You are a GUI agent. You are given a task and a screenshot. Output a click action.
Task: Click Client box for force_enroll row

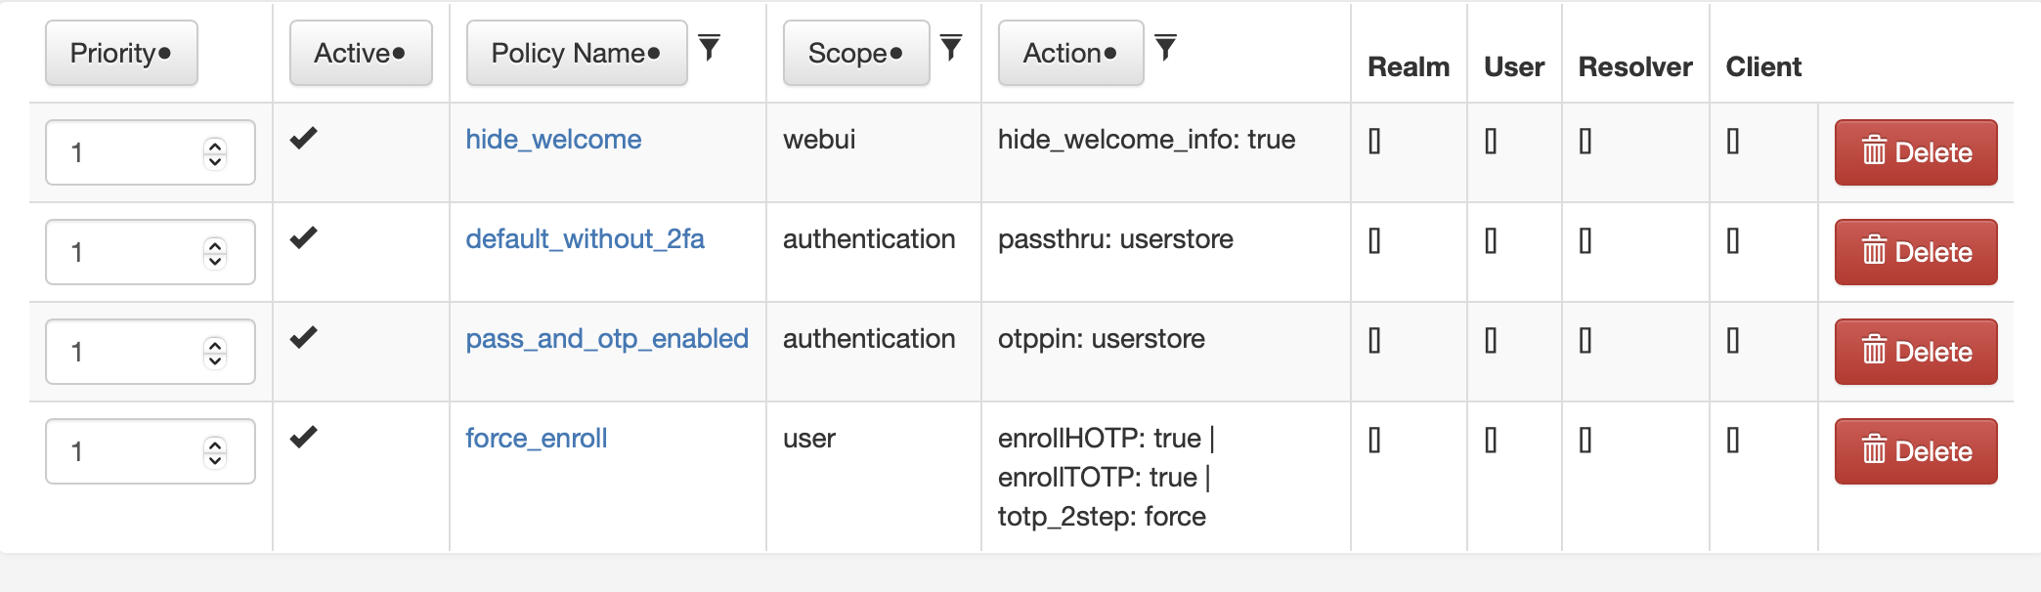pos(1732,441)
